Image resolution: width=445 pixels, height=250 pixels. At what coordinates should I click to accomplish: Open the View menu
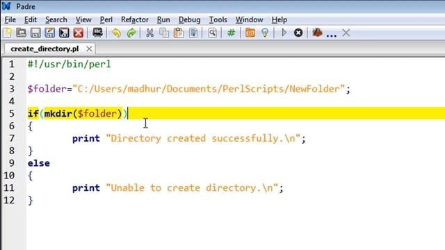tap(83, 19)
